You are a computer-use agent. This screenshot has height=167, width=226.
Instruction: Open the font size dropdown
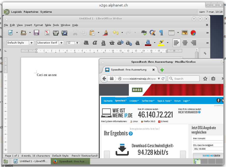tap(77, 43)
